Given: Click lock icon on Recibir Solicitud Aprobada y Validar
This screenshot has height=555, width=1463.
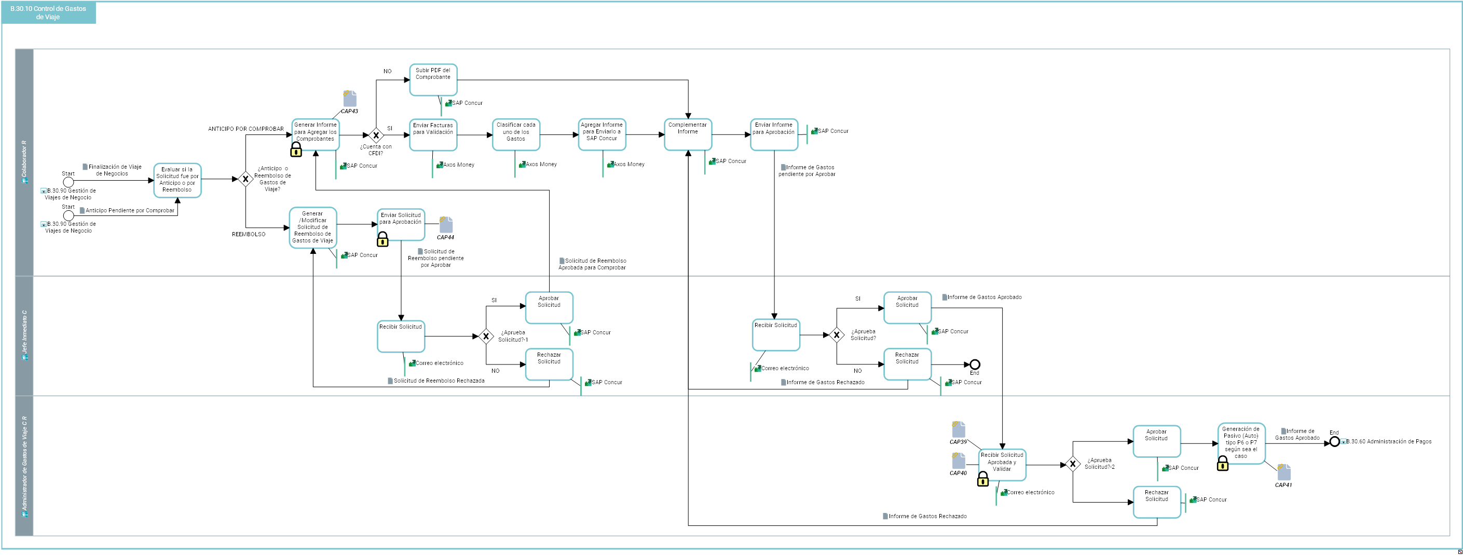Looking at the screenshot, I should tap(983, 479).
